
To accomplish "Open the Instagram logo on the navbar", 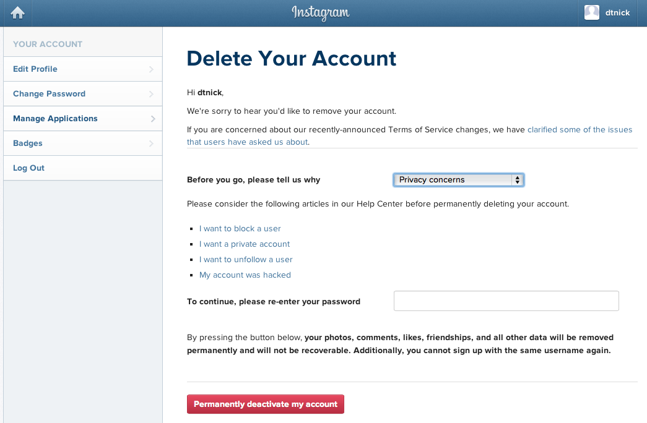I will click(x=320, y=12).
